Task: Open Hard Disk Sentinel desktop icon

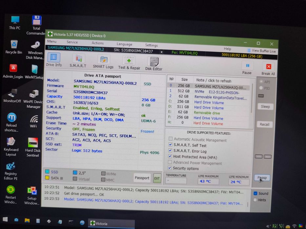Action: (x=33, y=147)
